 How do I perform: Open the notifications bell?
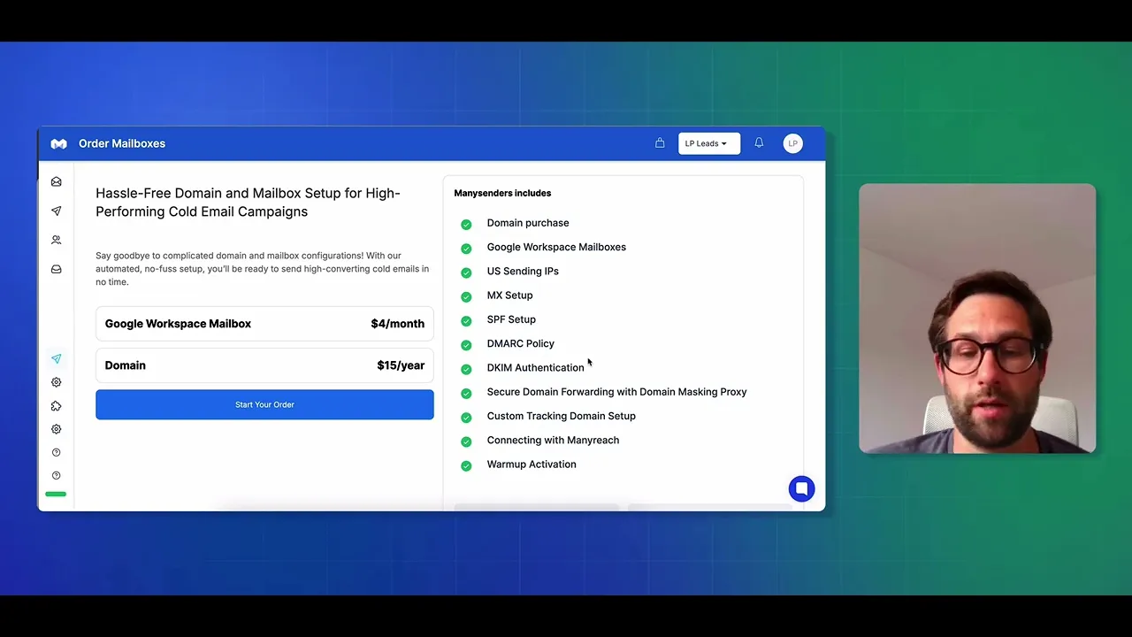point(759,142)
